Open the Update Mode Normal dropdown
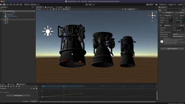 (x=179, y=34)
